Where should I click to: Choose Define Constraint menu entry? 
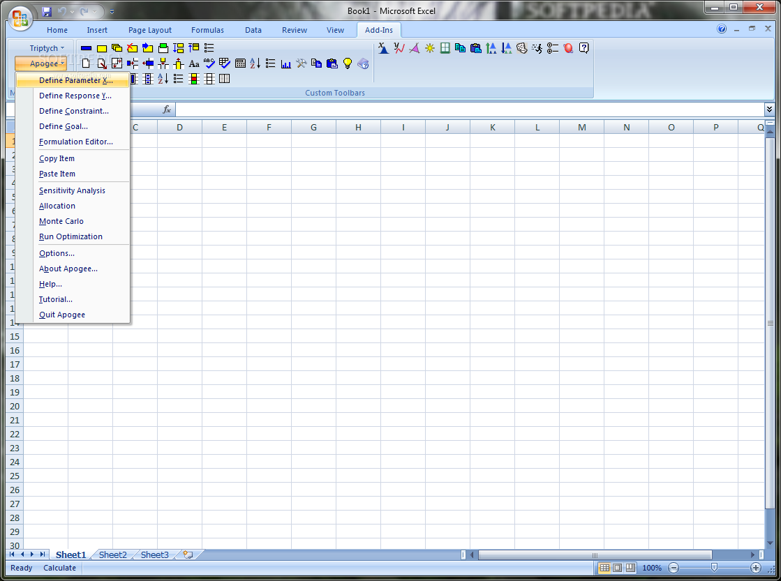coord(73,111)
